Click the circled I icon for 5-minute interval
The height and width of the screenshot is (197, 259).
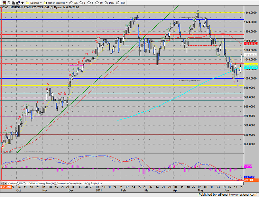[89, 3]
